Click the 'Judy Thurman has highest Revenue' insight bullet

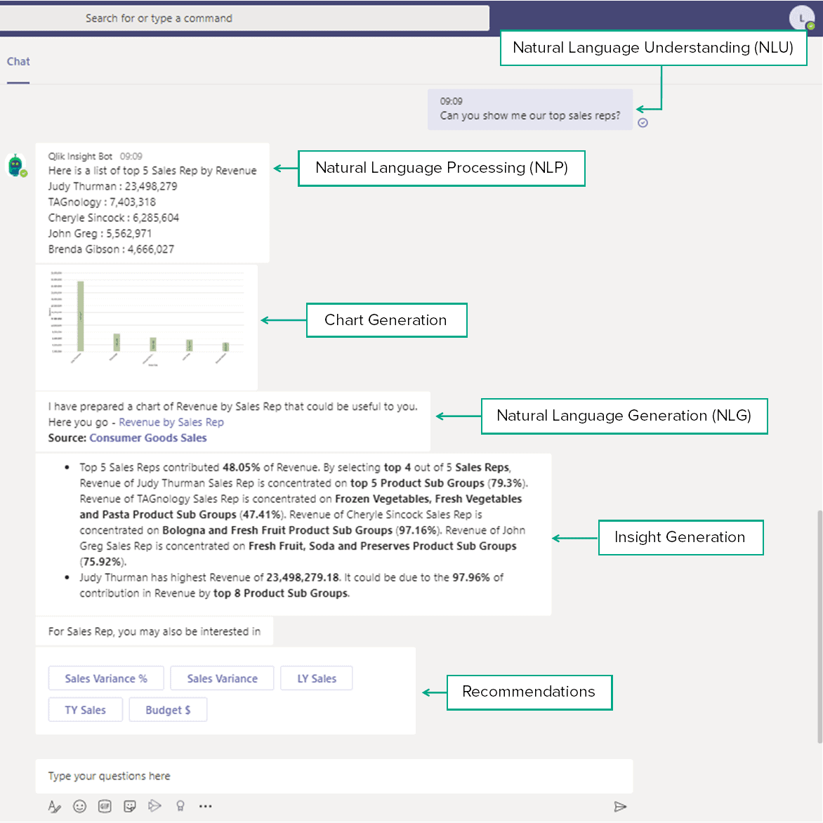291,585
